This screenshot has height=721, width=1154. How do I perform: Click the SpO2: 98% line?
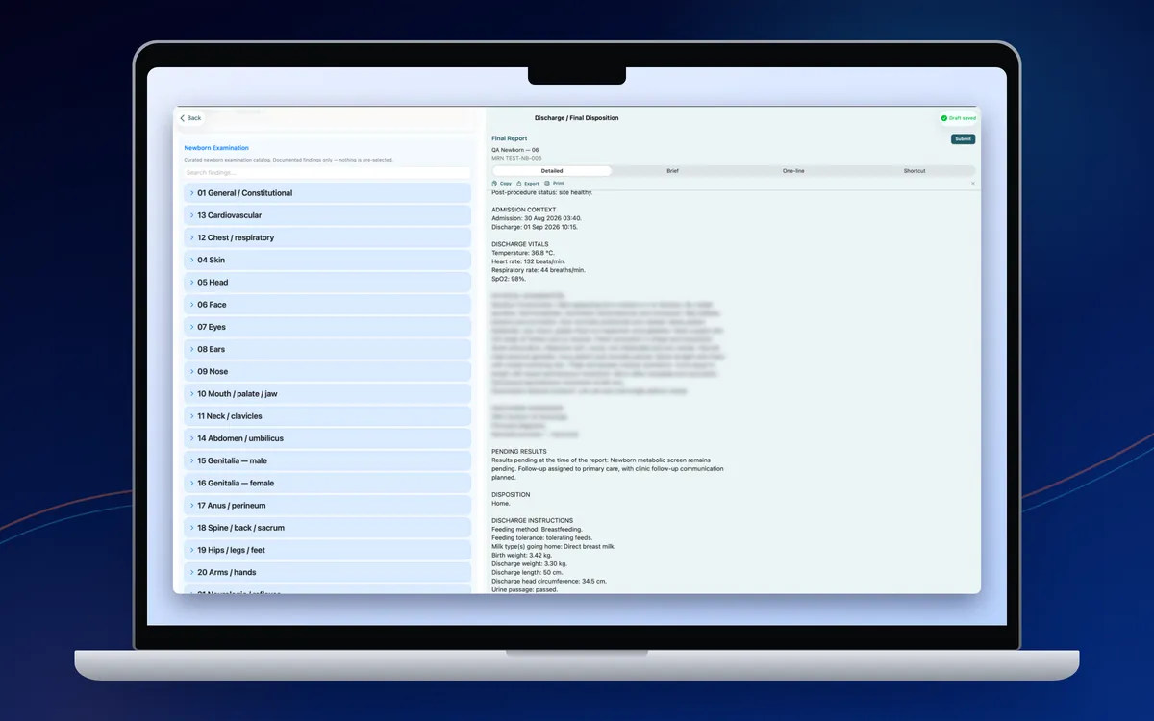pos(508,279)
